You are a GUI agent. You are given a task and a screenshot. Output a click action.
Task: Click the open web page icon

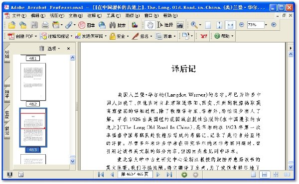[23, 25]
